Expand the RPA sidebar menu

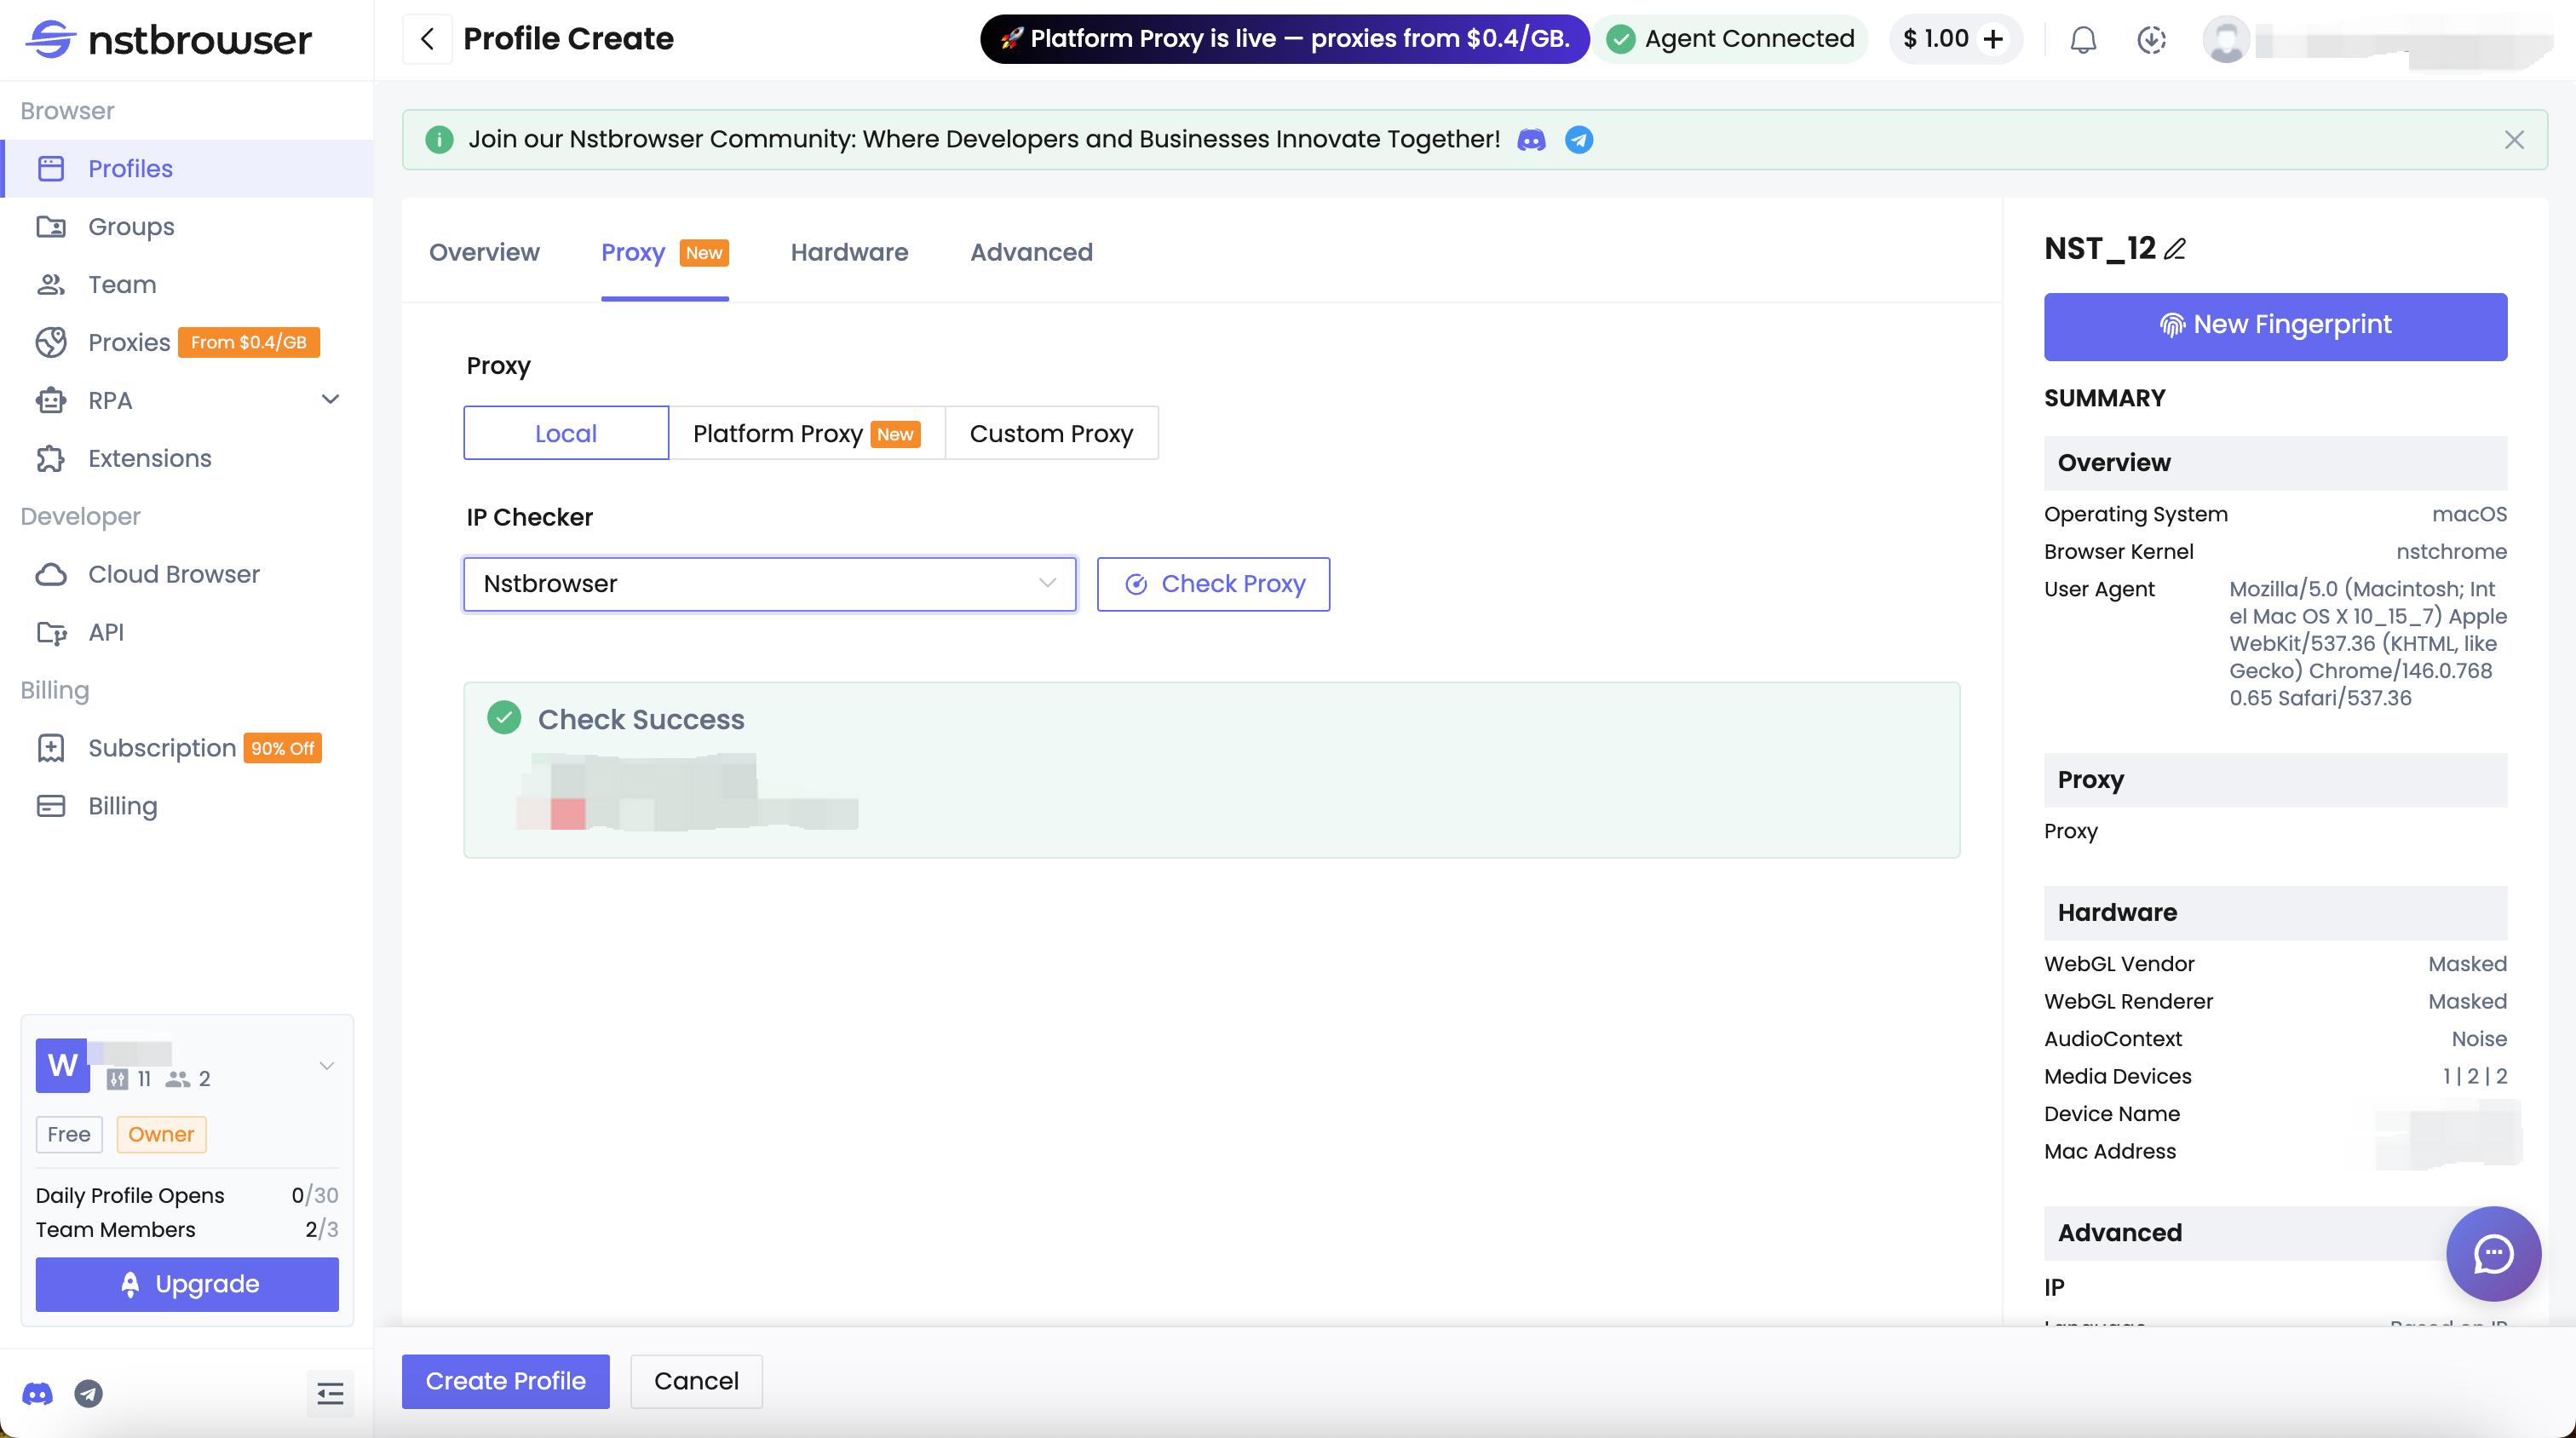pos(330,400)
